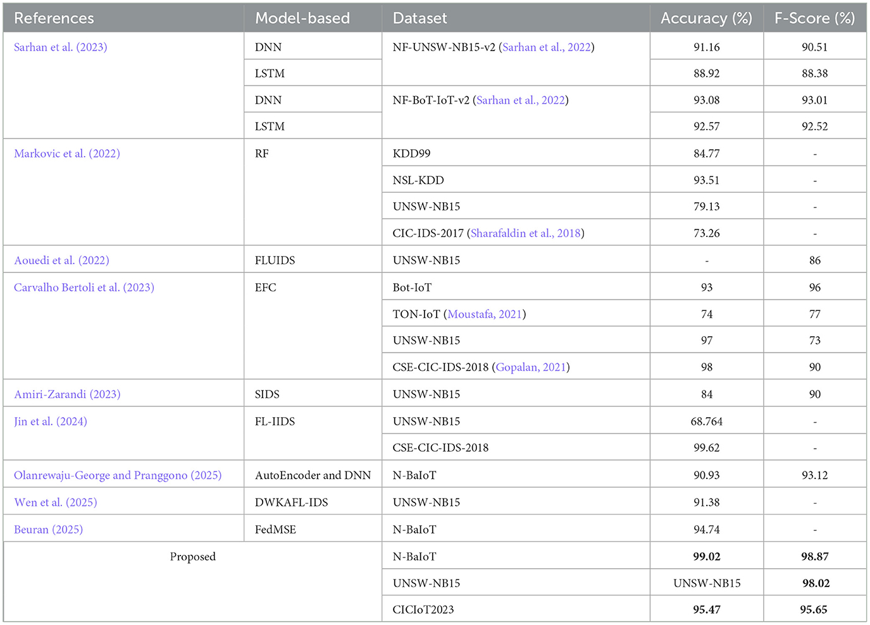This screenshot has width=870, height=625.
Task: Click the Jin et al. (2024) reference
Action: click(51, 422)
